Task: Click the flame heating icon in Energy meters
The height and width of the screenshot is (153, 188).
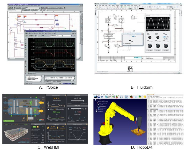Action: tap(48, 128)
